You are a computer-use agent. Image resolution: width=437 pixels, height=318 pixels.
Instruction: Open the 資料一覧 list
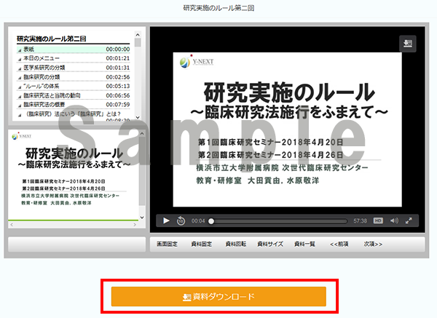pos(306,244)
